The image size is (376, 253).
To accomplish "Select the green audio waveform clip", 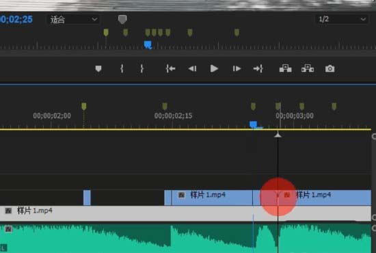I will point(185,239).
